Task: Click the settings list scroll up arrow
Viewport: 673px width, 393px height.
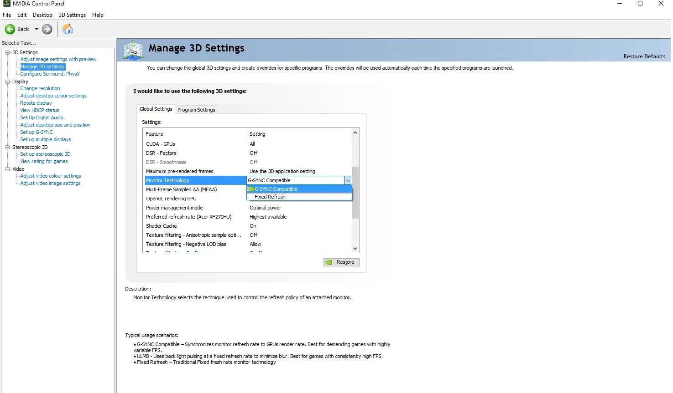Action: (x=355, y=133)
